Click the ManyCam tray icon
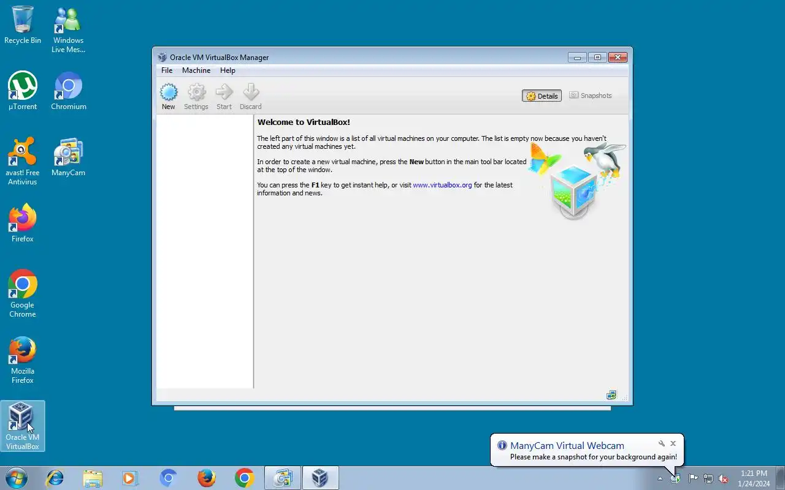Viewport: 785px width, 490px height. (675, 478)
